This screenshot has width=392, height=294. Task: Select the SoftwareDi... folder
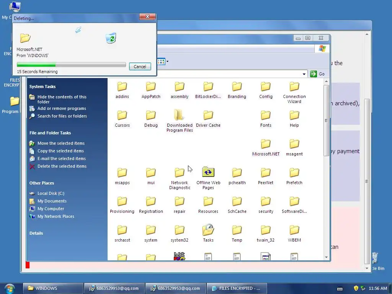[294, 205]
